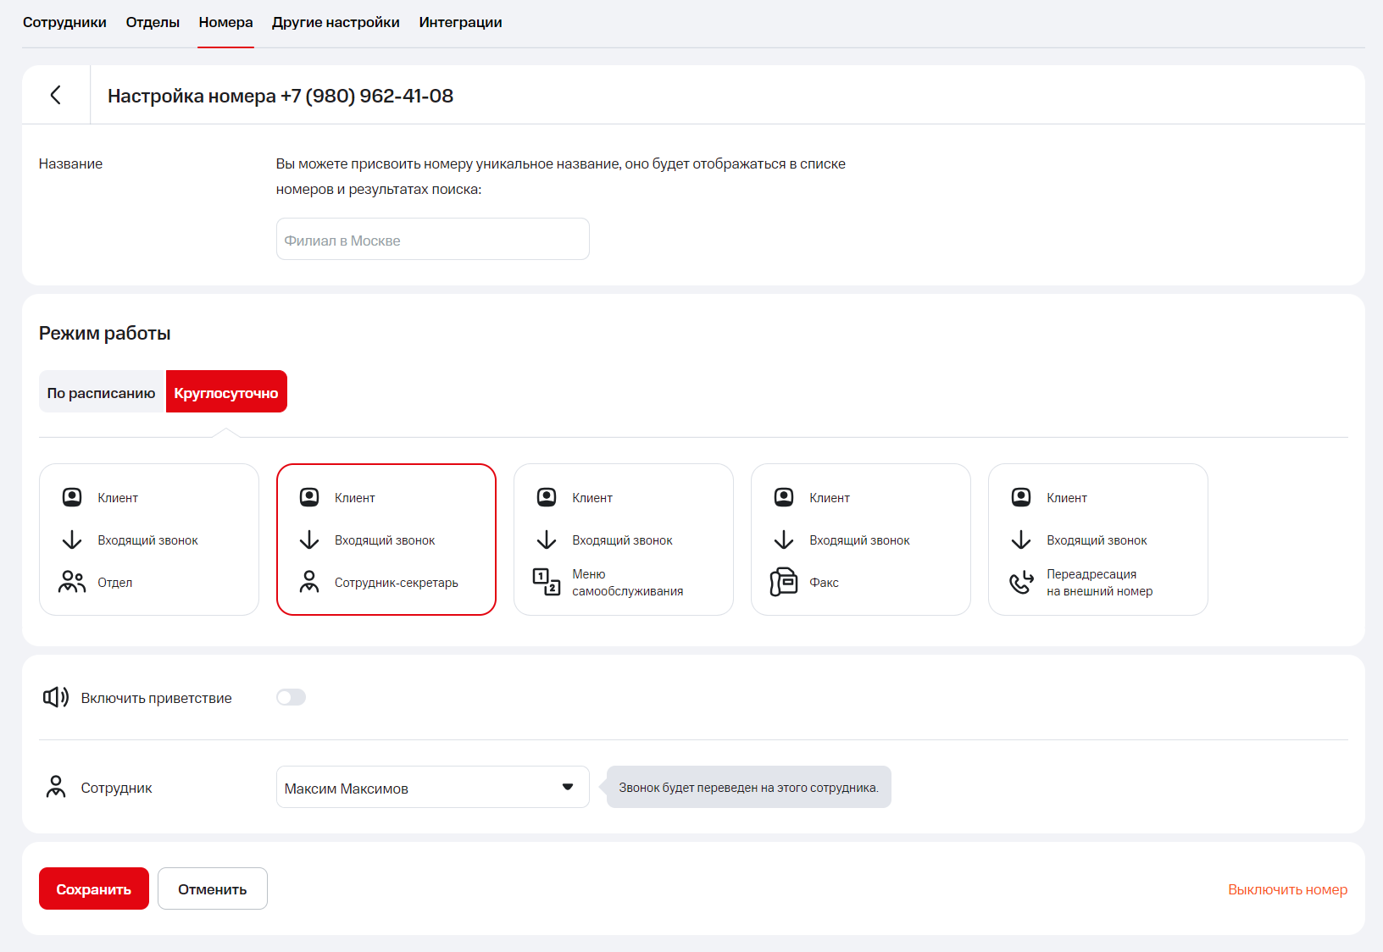The image size is (1383, 952).
Task: Click the external number forwarding phone icon
Action: click(1021, 582)
